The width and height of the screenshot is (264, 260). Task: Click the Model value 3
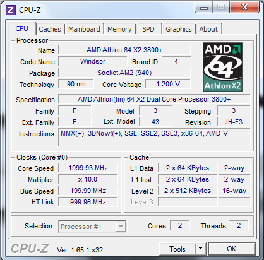155,110
